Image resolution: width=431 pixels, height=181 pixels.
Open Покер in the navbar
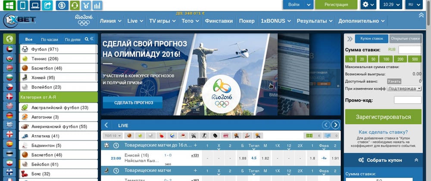247,21
